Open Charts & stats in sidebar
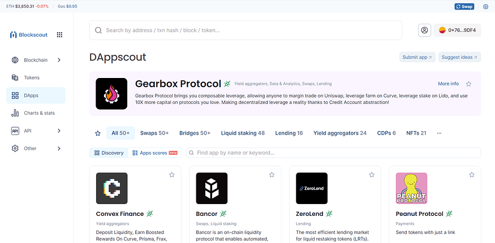Image resolution: width=495 pixels, height=243 pixels. pyautogui.click(x=36, y=113)
